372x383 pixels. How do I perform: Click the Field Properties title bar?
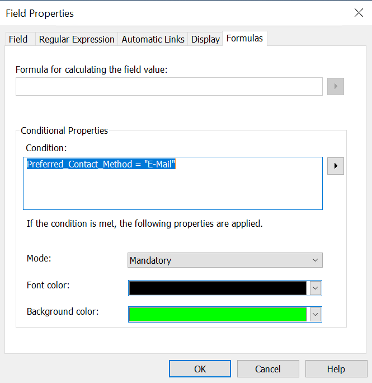(x=168, y=13)
